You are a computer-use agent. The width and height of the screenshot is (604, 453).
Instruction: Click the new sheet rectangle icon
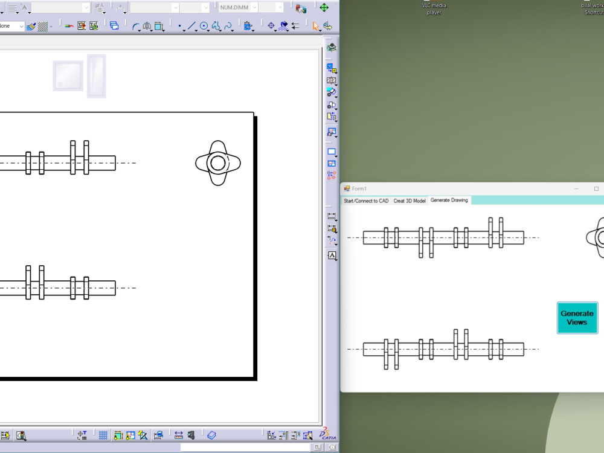coord(331,152)
